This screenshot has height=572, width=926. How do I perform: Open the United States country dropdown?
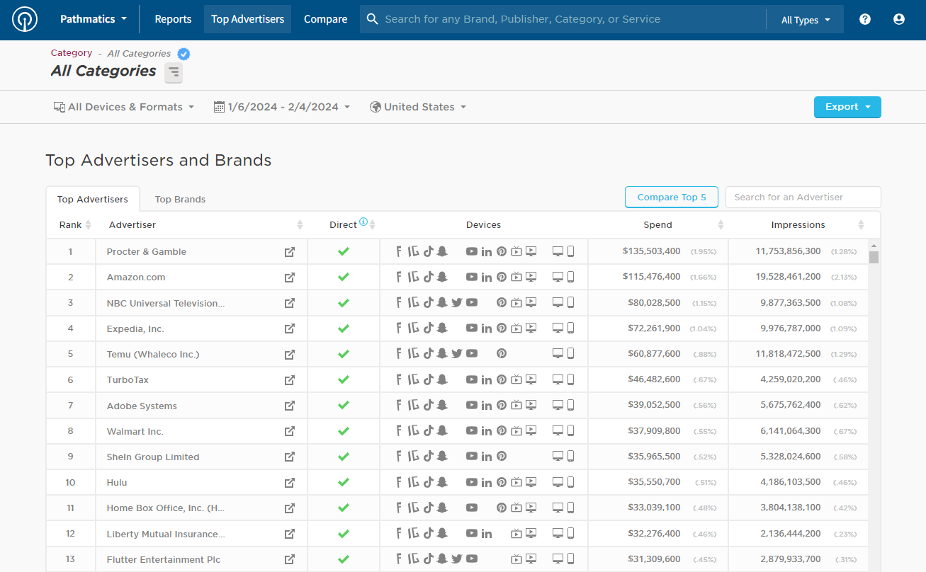tap(418, 107)
